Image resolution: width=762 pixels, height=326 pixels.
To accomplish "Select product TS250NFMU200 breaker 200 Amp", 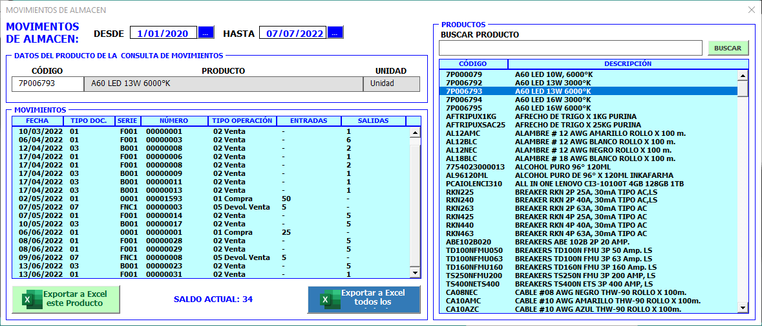I will 589,276.
